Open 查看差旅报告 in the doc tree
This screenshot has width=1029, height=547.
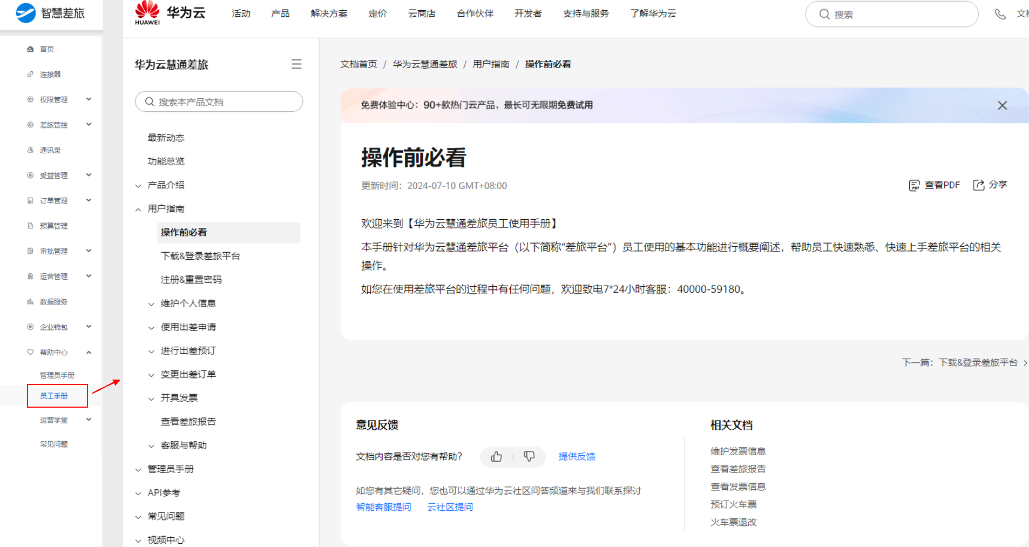click(188, 422)
